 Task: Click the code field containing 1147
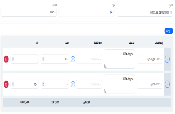point(86,12)
